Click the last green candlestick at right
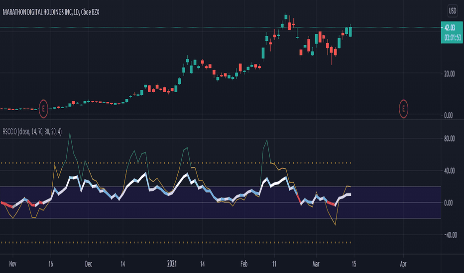Viewport: 464px width, 273px height. pyautogui.click(x=350, y=31)
